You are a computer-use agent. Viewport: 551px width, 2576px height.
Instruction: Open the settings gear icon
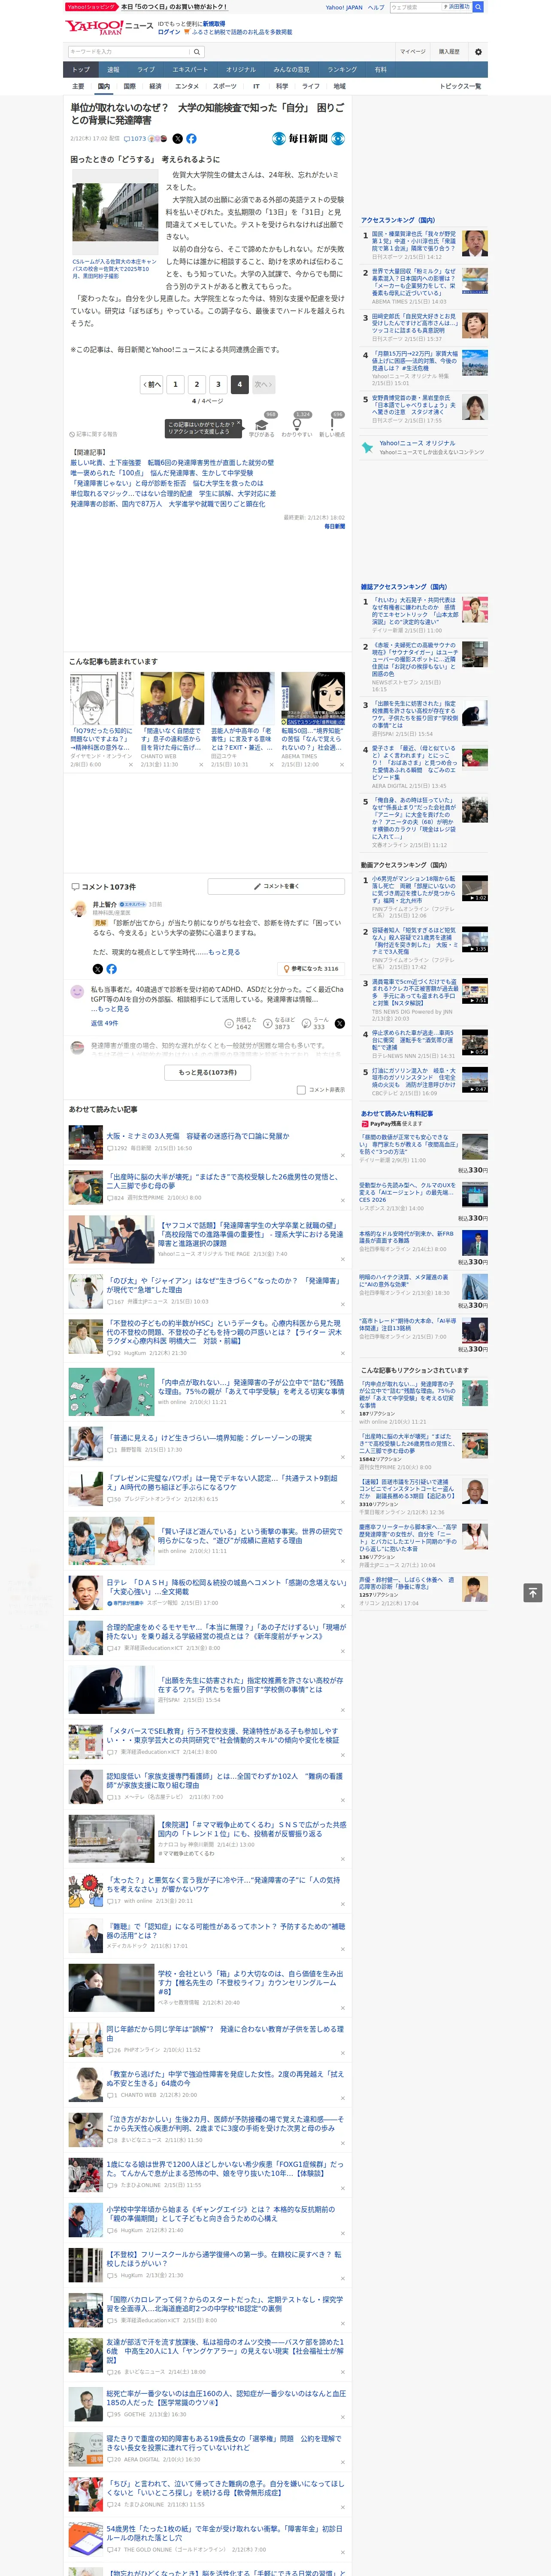(x=478, y=52)
